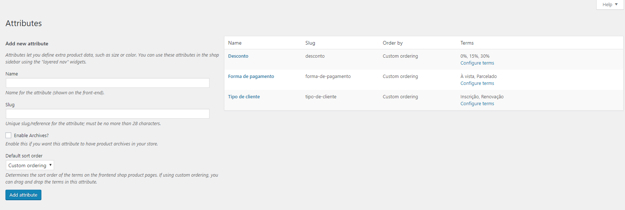This screenshot has height=210, width=625.
Task: Configure terms for Tipo de cliente
Action: click(477, 104)
